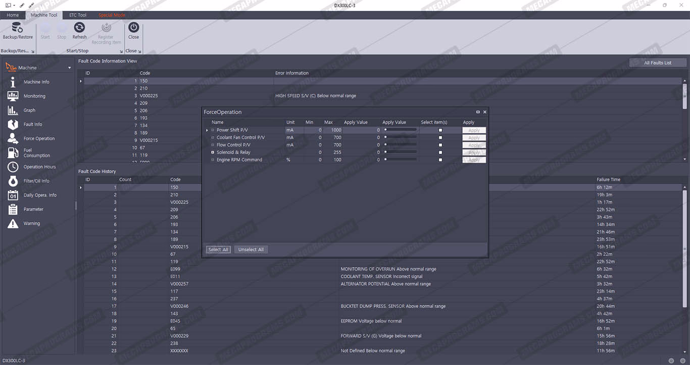This screenshot has height=365, width=690.
Task: Expand the Flow Control P/V row
Action: pos(213,145)
